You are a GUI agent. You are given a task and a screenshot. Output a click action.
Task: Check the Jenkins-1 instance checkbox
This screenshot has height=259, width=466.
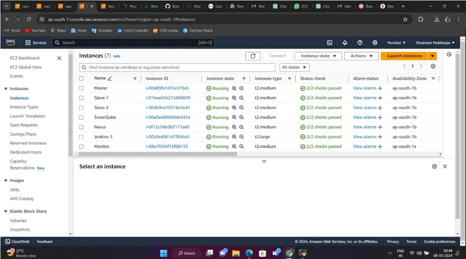click(81, 137)
